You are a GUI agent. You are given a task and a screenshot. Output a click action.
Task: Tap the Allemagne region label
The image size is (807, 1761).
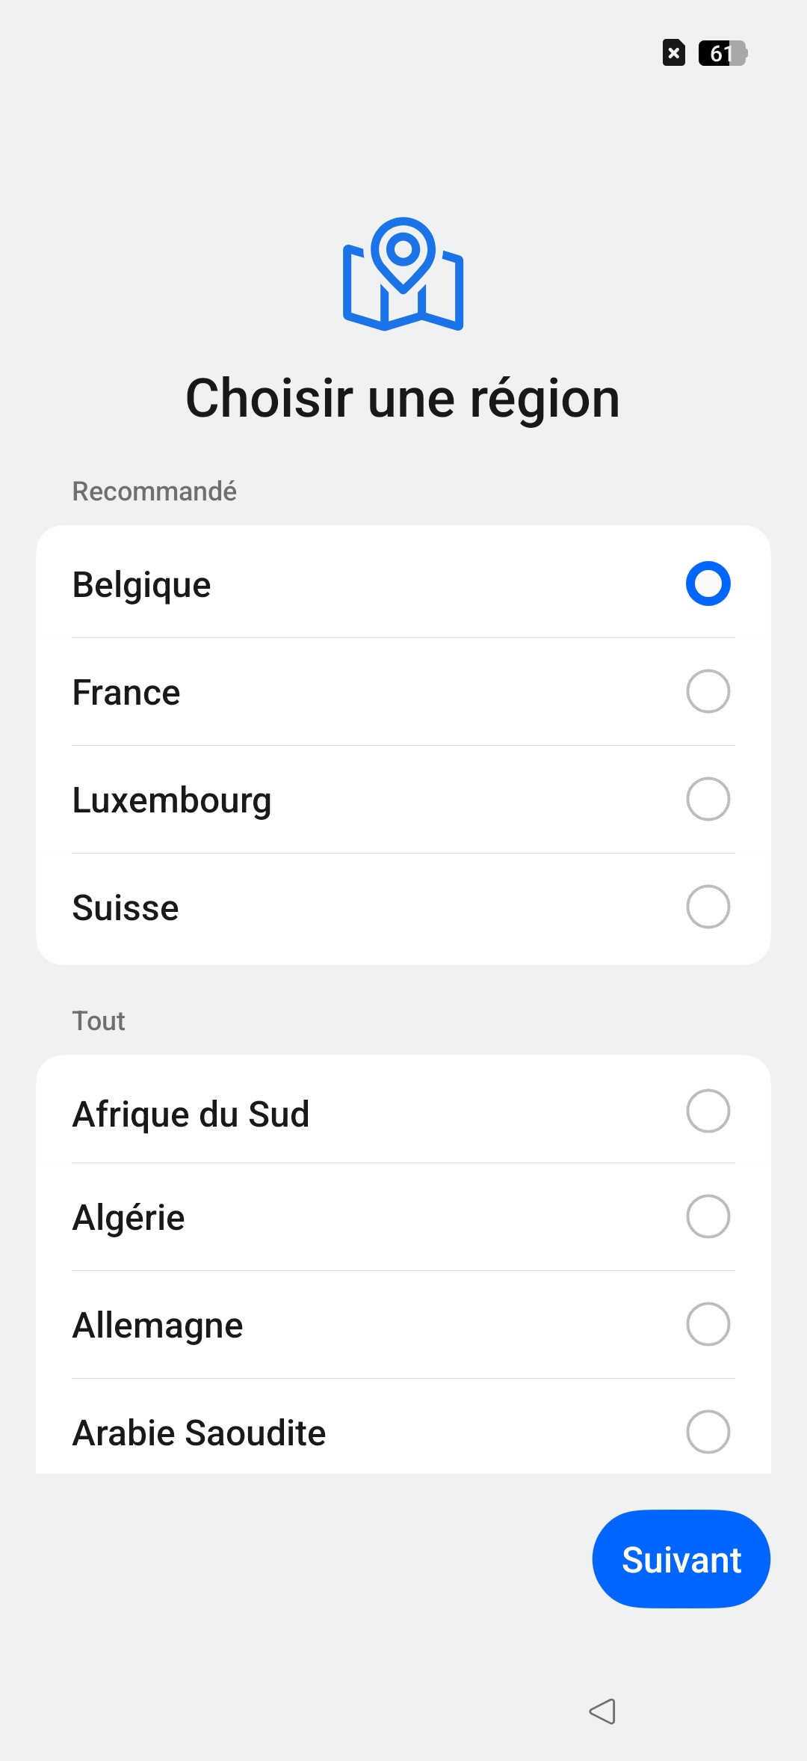(x=158, y=1326)
